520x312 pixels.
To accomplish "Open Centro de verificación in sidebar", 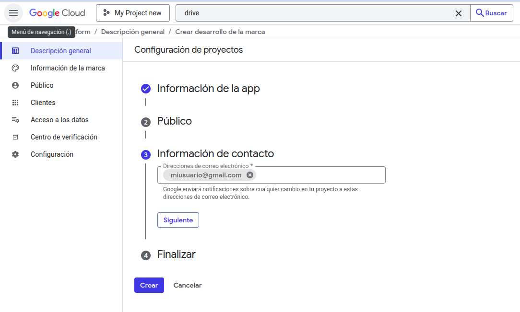I will 61,137.
